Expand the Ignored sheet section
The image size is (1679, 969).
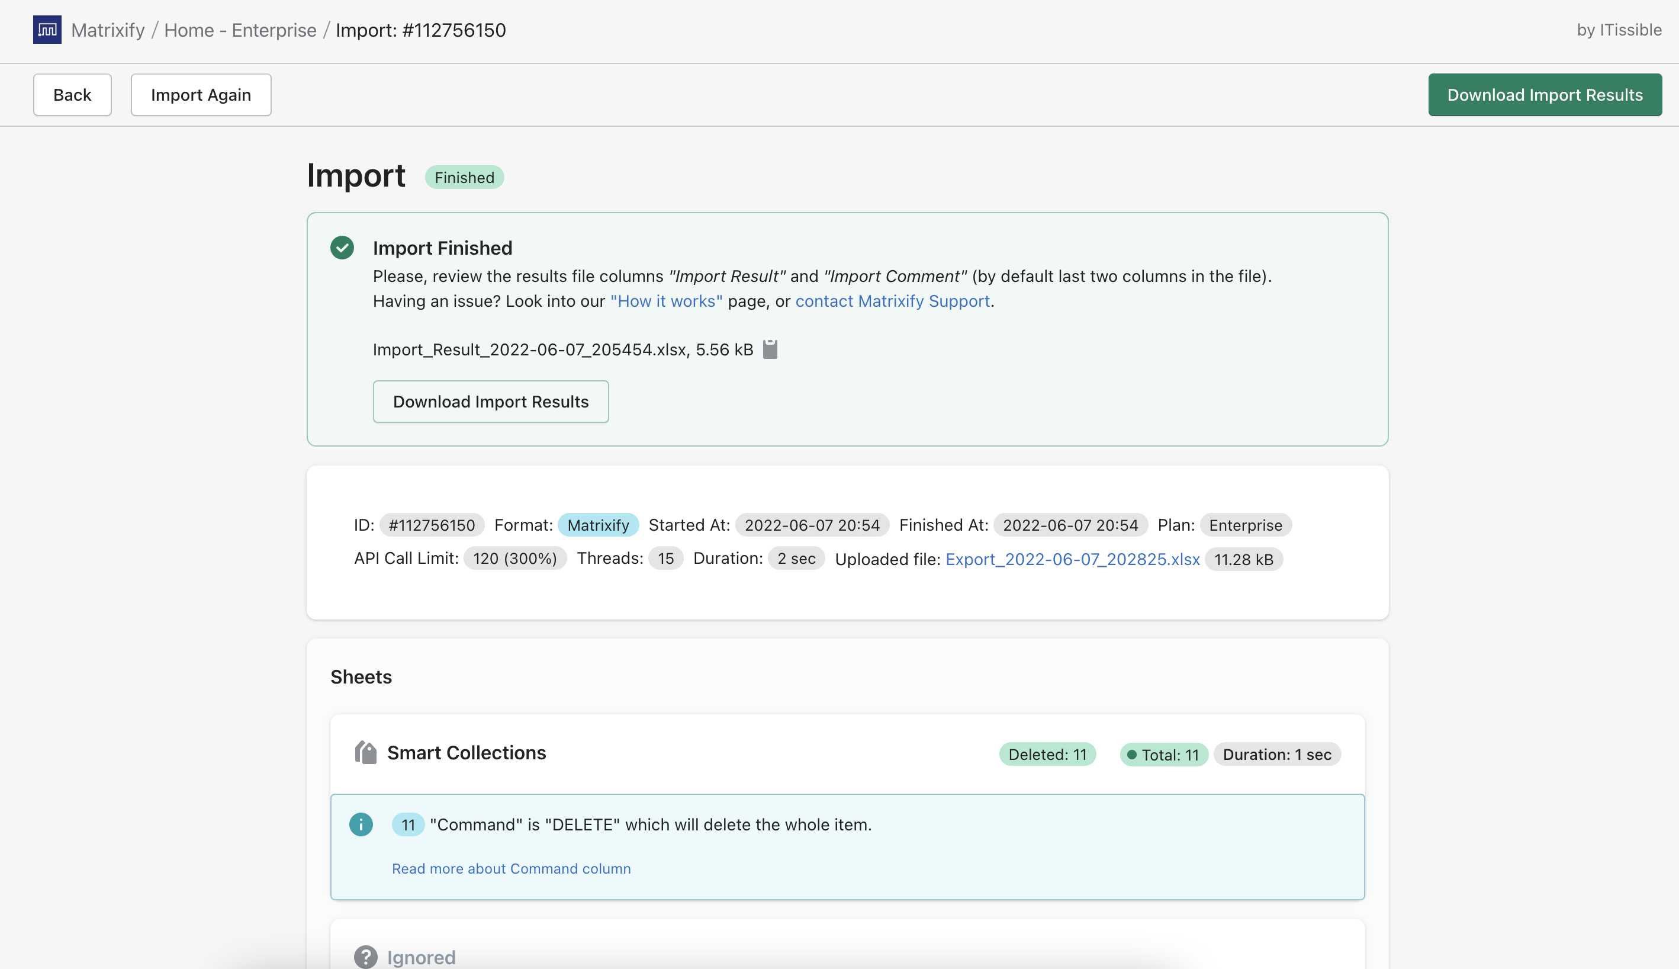pos(421,957)
